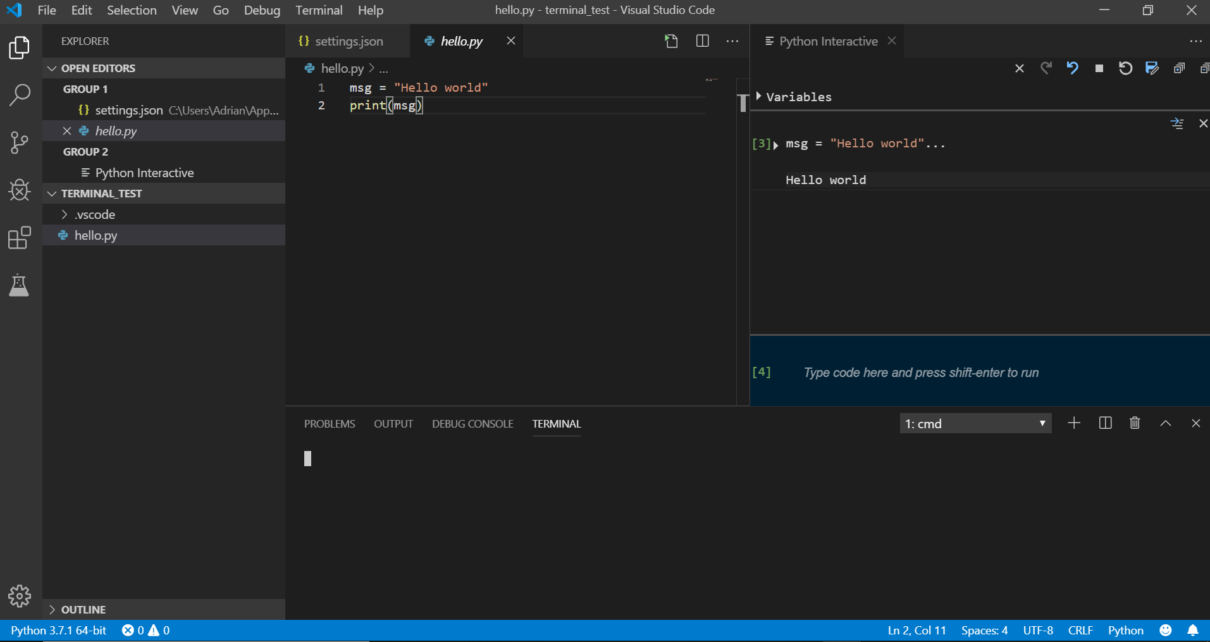Open the terminal selector showing 1: cmd

click(x=975, y=423)
